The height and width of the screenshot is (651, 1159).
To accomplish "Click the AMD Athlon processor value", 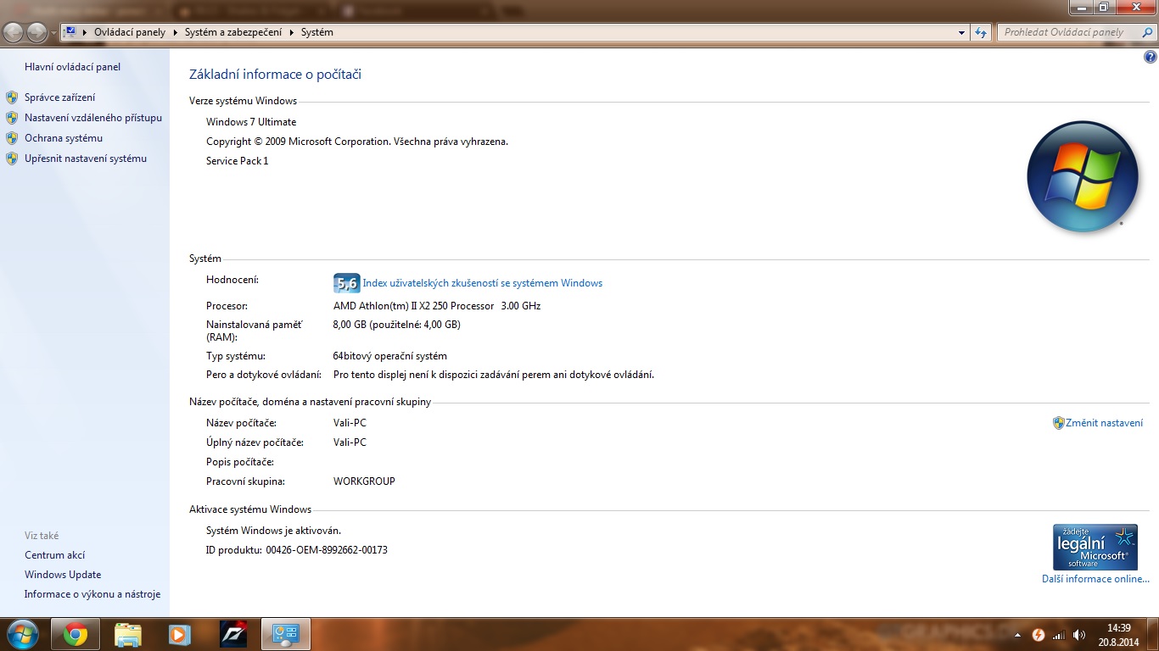I will tap(437, 306).
